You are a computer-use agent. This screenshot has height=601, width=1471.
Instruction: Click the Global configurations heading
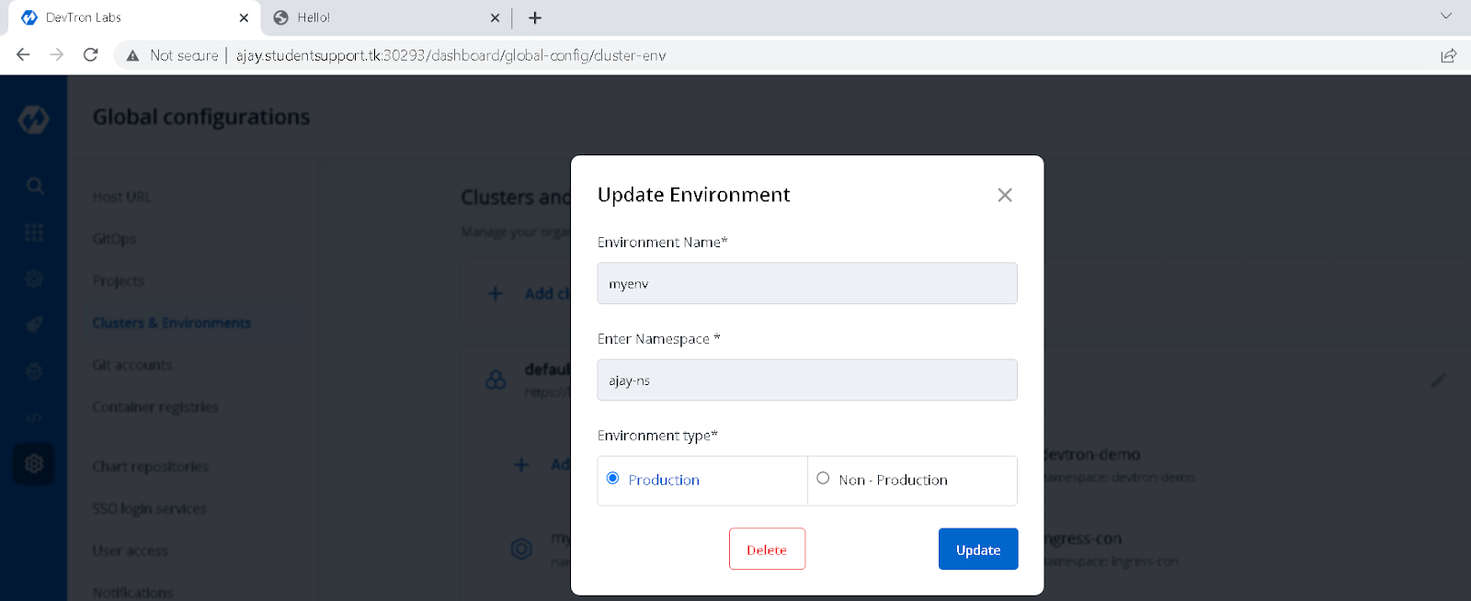click(201, 117)
